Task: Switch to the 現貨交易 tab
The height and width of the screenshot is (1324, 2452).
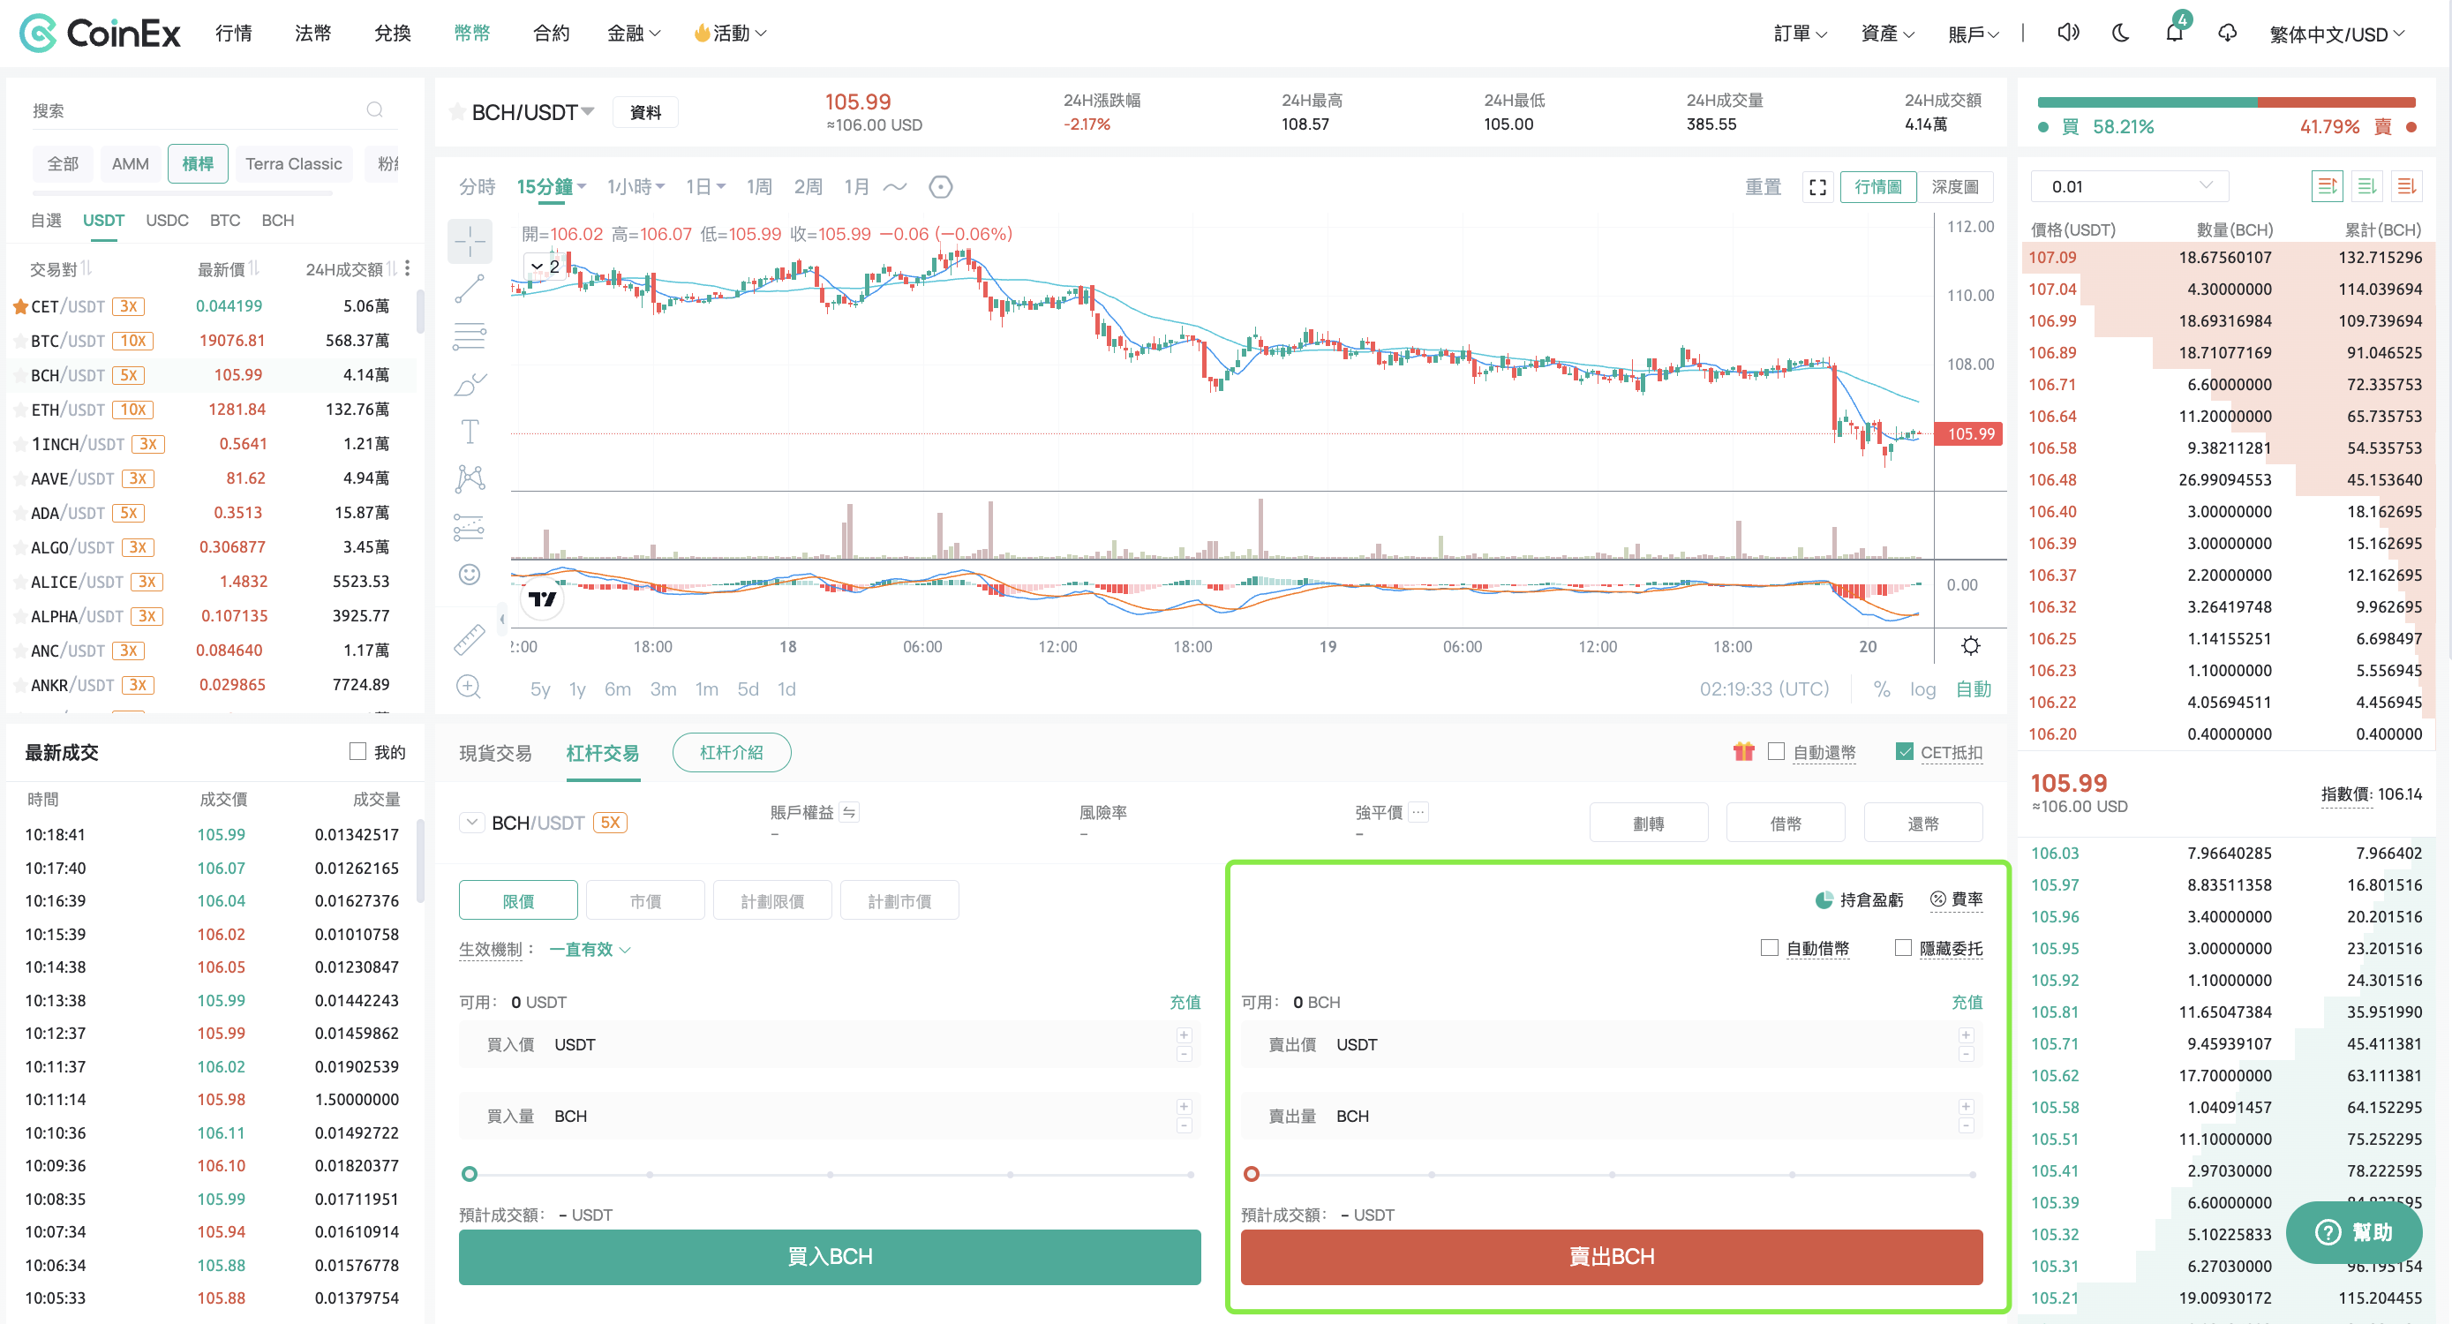Action: [x=495, y=754]
